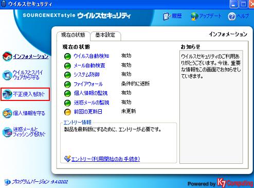
Task: Click the お知らせ notice text box
Action: coord(211,107)
